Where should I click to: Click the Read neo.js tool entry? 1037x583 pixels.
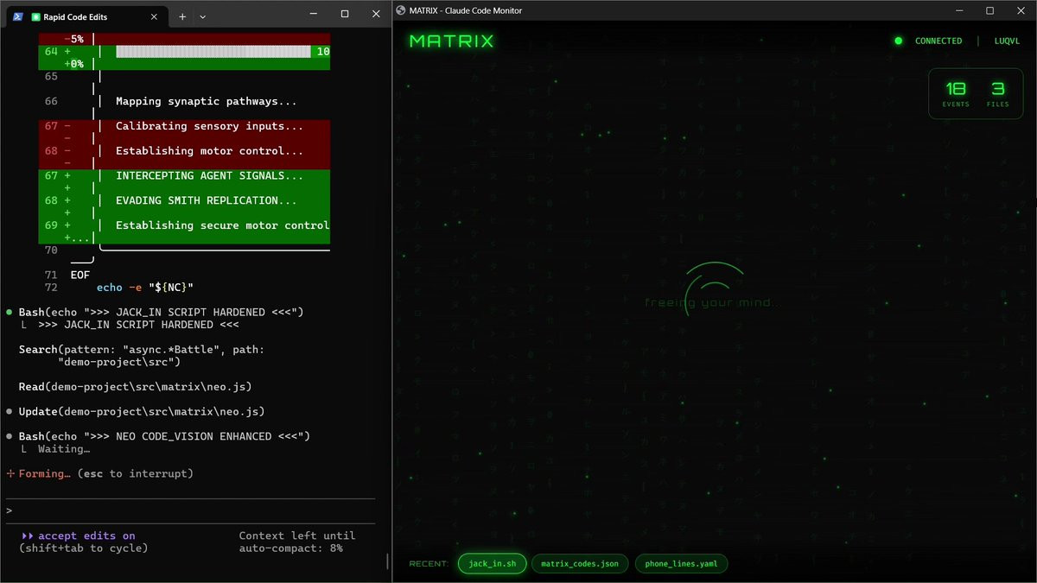pos(135,386)
